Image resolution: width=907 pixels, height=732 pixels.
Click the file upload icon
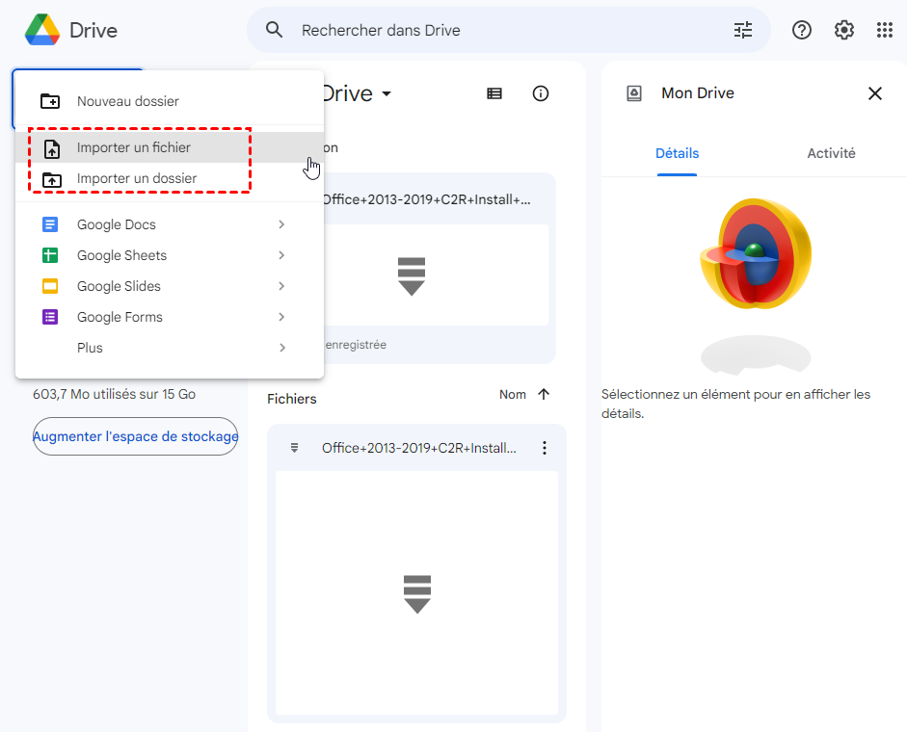[x=52, y=148]
